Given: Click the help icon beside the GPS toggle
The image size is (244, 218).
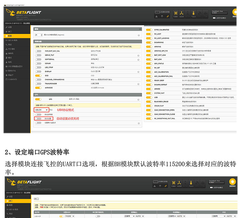Looking at the screenshot, I should pos(138,100).
